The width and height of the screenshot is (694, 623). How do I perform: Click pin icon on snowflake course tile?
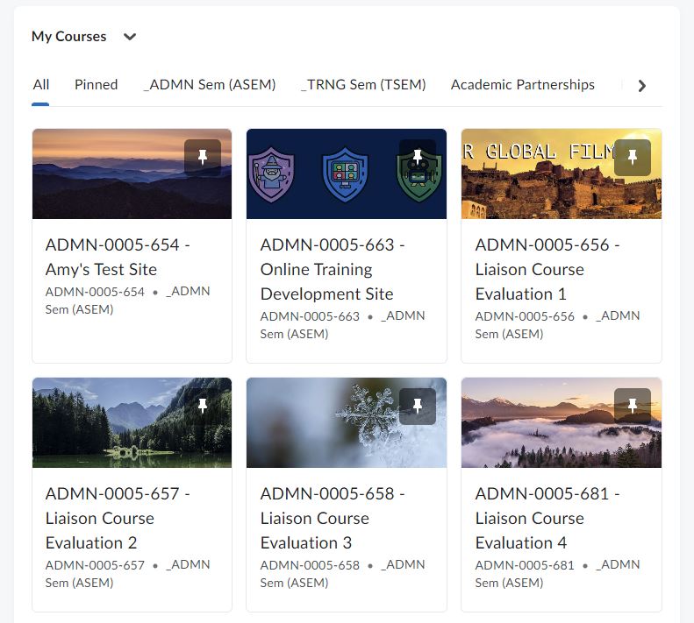tap(418, 407)
